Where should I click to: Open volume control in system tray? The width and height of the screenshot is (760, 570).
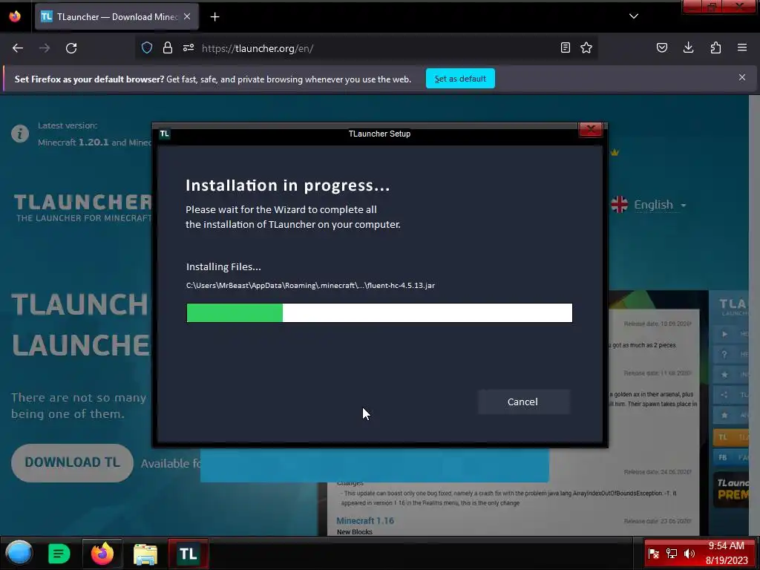click(689, 554)
